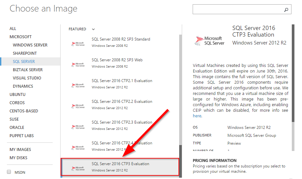Click SQL Server logo beside CTP3 Evaluation
This screenshot has height=179, width=302.
click(78, 168)
